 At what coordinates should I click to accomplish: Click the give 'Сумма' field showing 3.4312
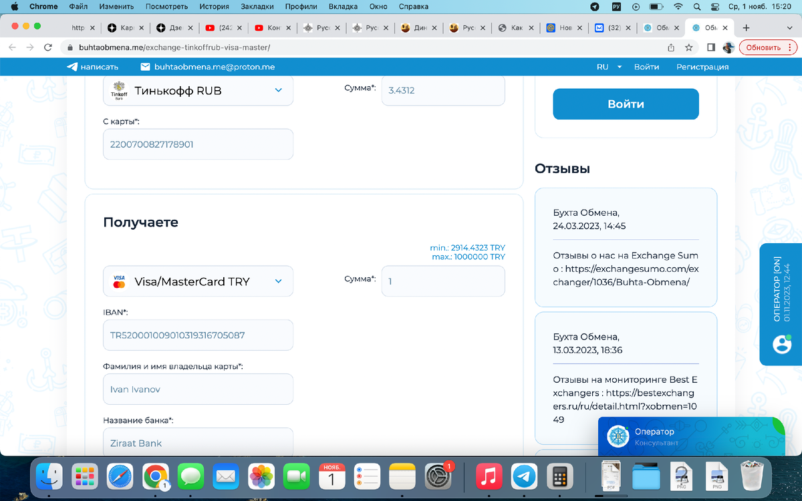point(443,90)
